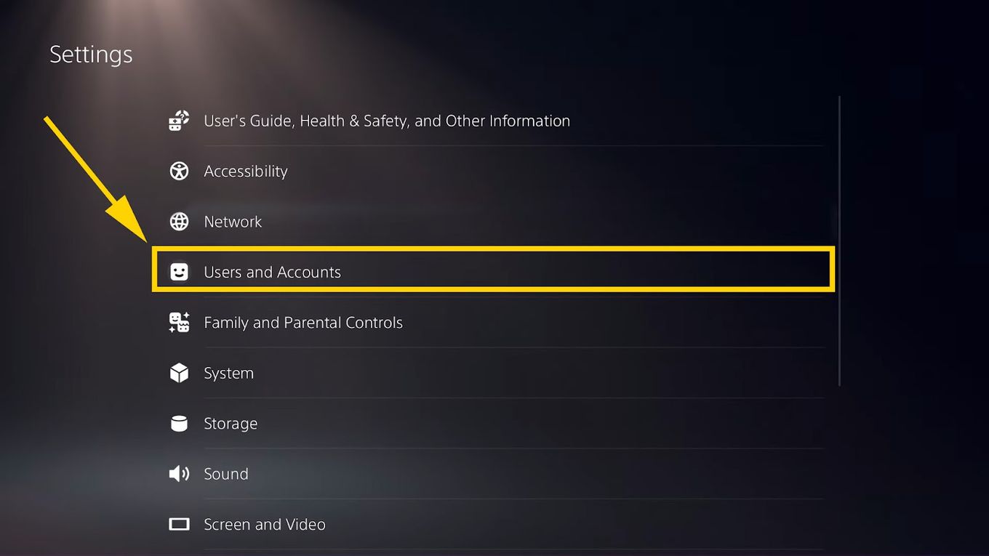
Task: Click the Settings page title
Action: click(90, 54)
